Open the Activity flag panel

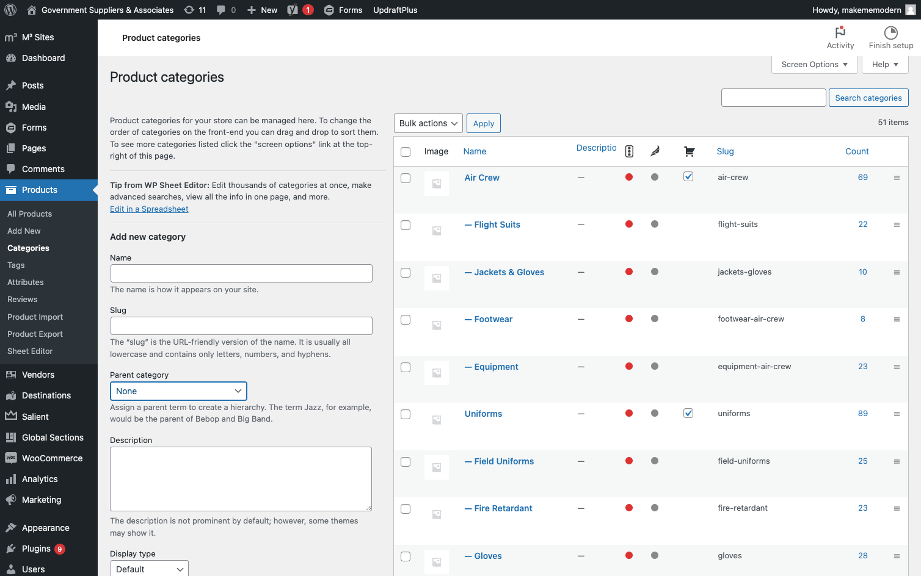tap(840, 38)
